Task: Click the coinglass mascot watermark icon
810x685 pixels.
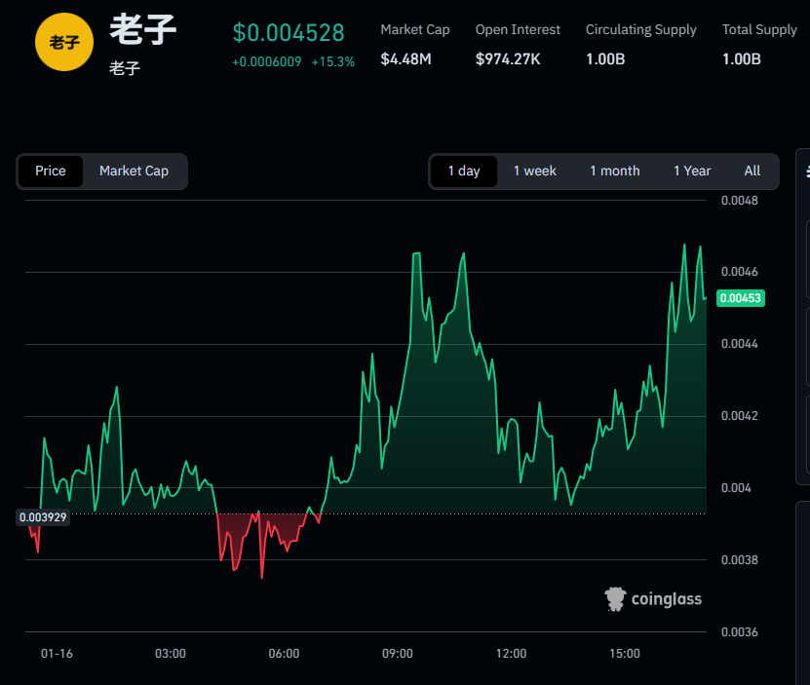Action: point(614,598)
